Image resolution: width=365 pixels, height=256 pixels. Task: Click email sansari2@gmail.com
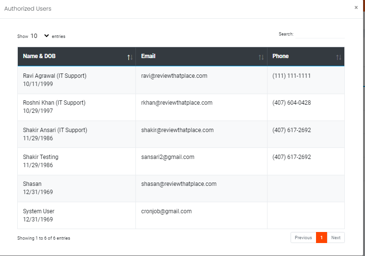[x=168, y=157]
